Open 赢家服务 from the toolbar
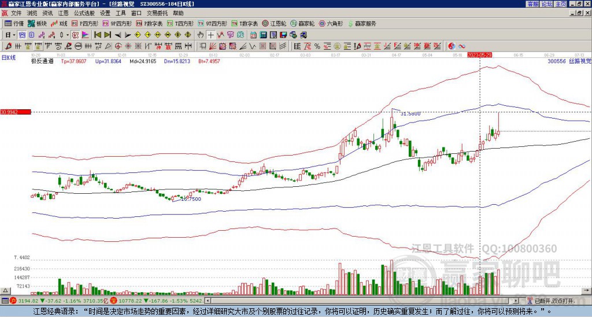 pos(362,23)
